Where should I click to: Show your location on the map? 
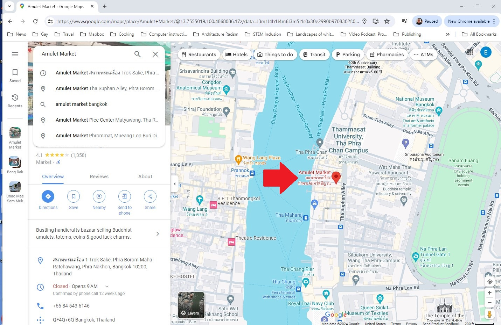489,282
